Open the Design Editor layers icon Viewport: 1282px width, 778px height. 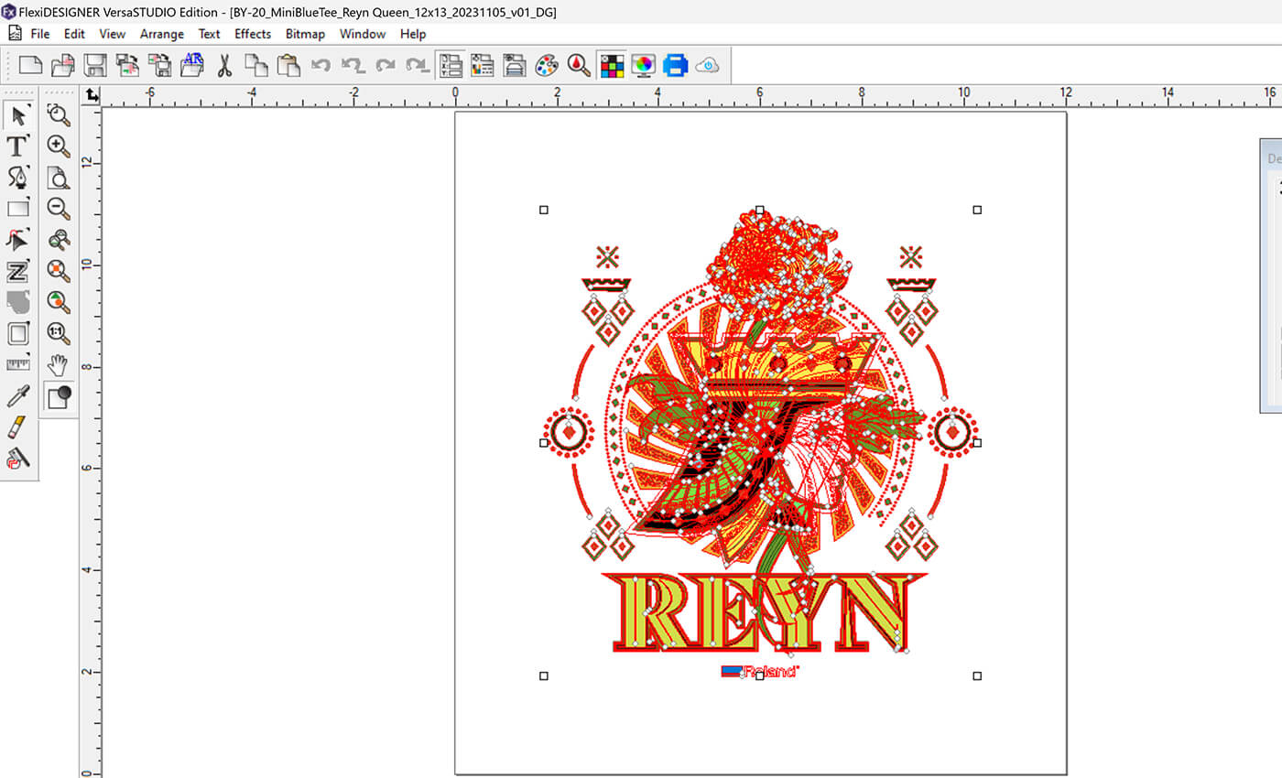click(515, 65)
